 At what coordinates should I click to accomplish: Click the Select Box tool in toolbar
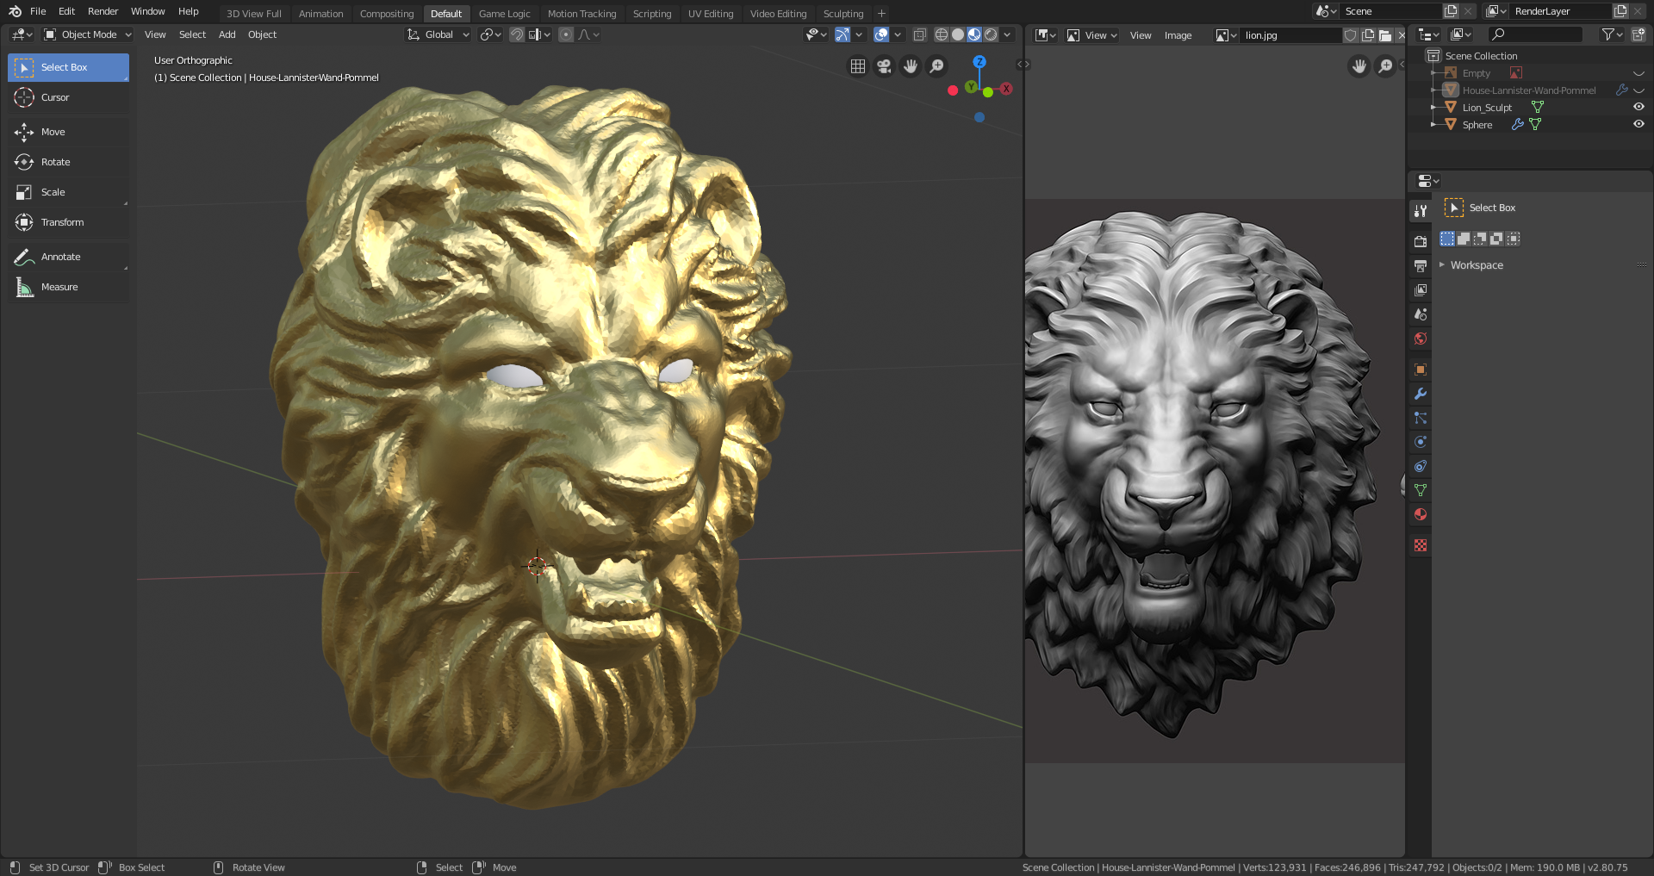tap(68, 67)
